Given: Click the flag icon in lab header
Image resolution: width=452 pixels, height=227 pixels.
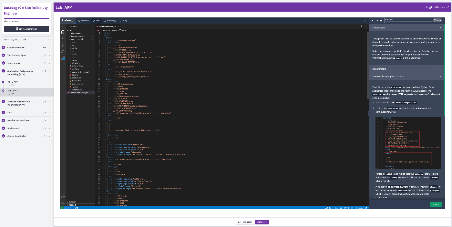Looking at the screenshot, I should pyautogui.click(x=381, y=20).
